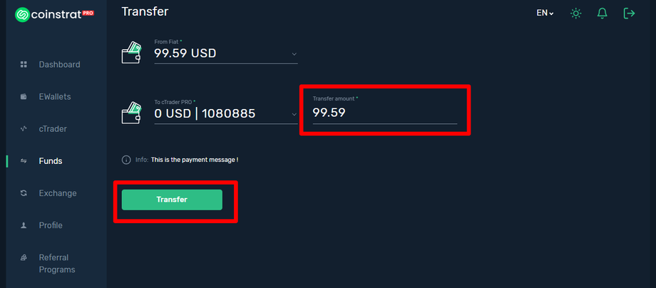656x288 pixels.
Task: Toggle light theme with sun icon
Action: click(x=576, y=14)
